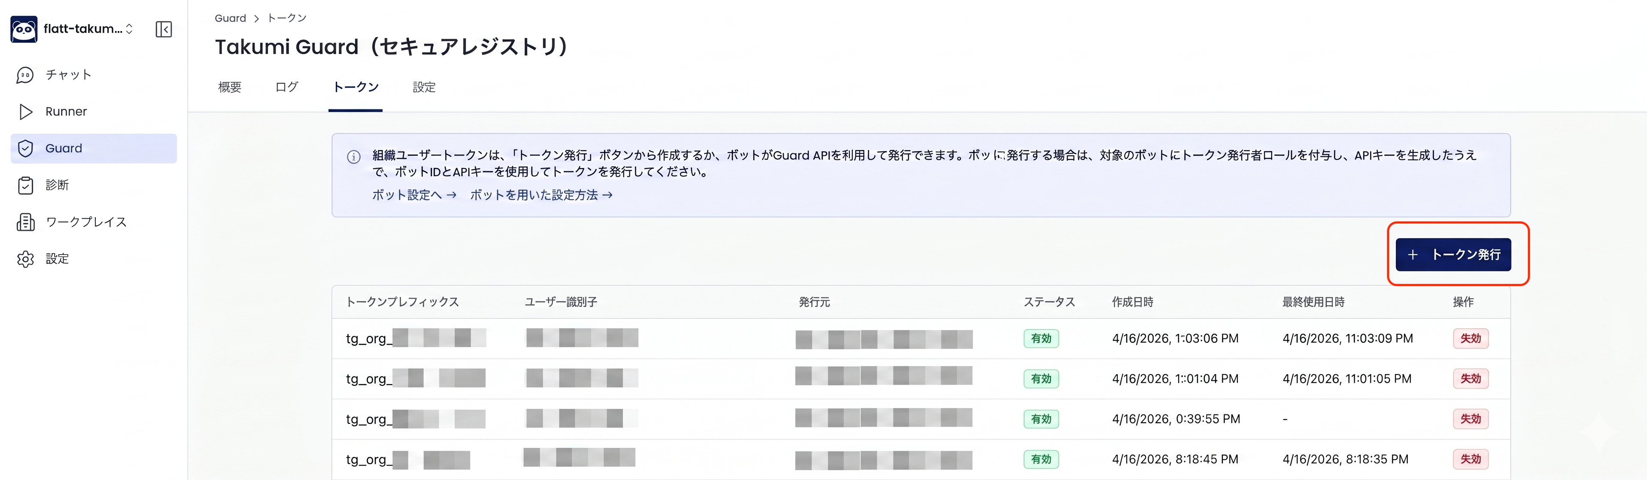Click the 発行元 column header
This screenshot has height=480, width=1647.
pyautogui.click(x=814, y=302)
